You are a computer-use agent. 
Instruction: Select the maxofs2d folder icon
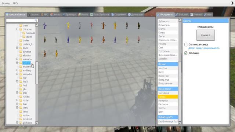pos(21,119)
